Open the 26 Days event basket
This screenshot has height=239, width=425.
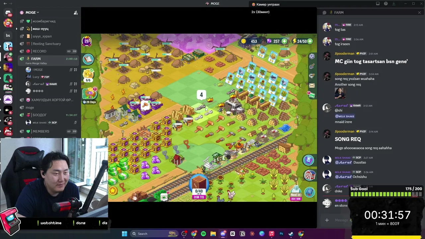click(x=90, y=96)
